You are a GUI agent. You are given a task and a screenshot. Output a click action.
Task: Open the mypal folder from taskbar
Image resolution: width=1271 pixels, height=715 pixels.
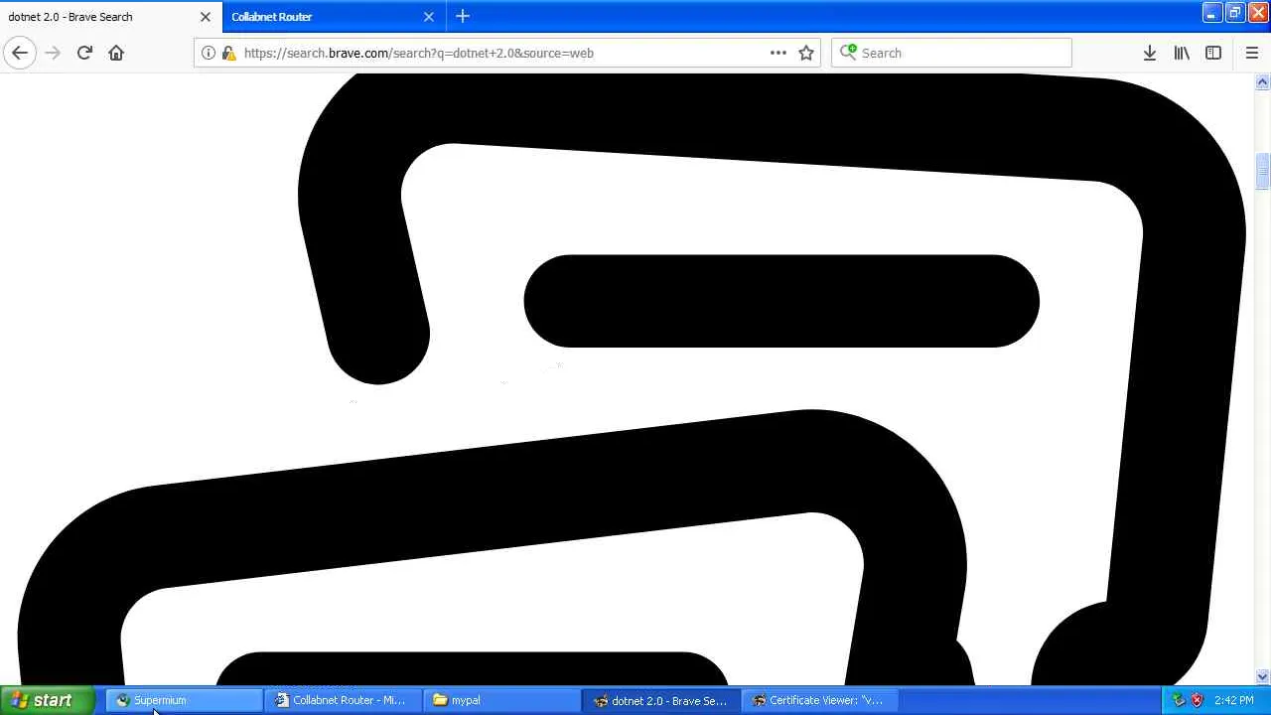(x=502, y=700)
